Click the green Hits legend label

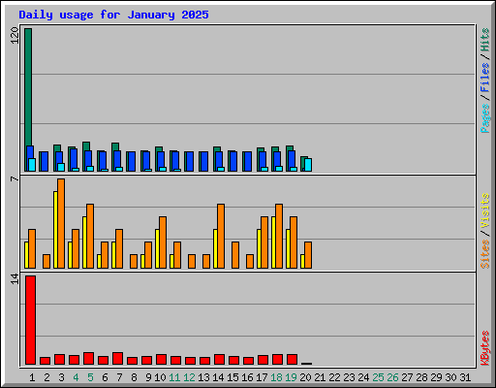[x=485, y=40]
